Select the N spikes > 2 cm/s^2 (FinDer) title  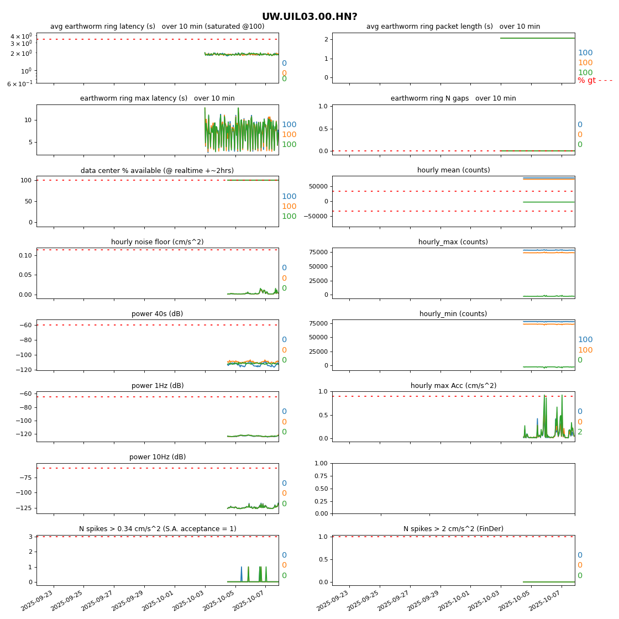point(453,529)
